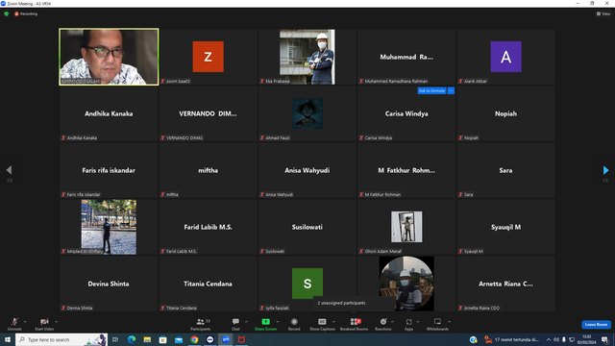Open the Chat panel

click(x=235, y=324)
